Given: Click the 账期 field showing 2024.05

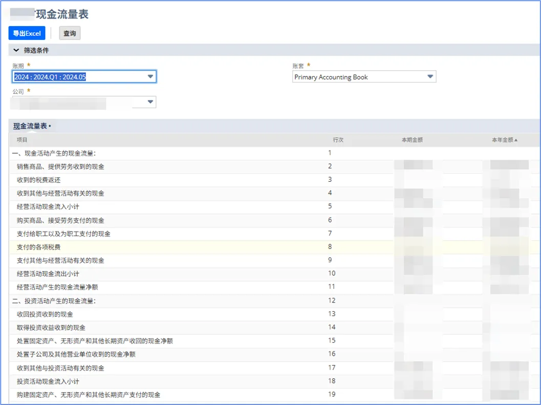Looking at the screenshot, I should tap(77, 77).
